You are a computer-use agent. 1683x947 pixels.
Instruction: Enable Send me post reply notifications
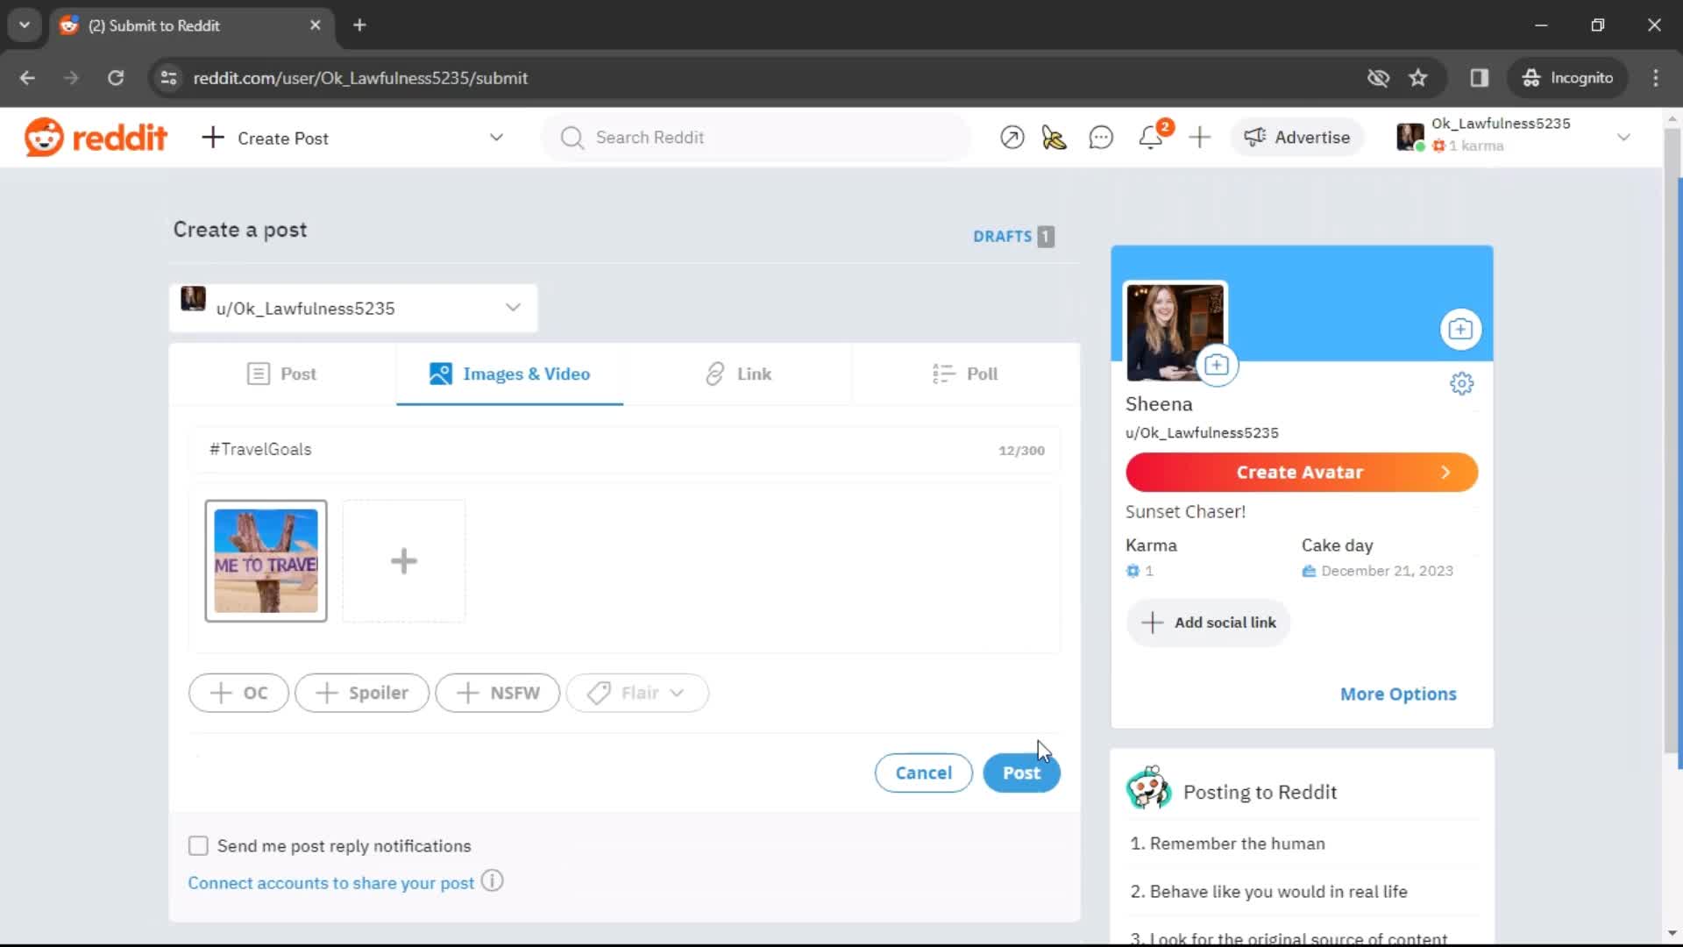click(x=199, y=845)
